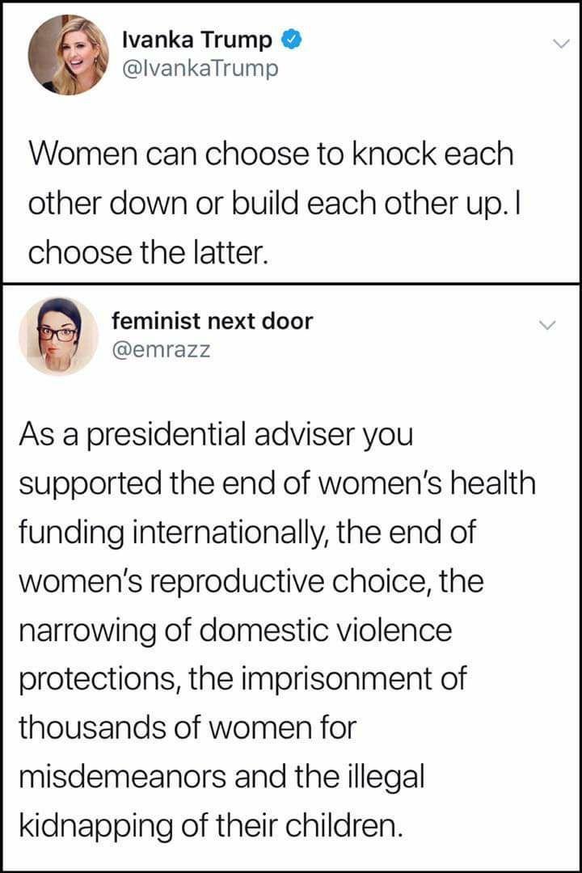Click the "Ivanka Trump" display name
The image size is (582, 873).
click(196, 39)
